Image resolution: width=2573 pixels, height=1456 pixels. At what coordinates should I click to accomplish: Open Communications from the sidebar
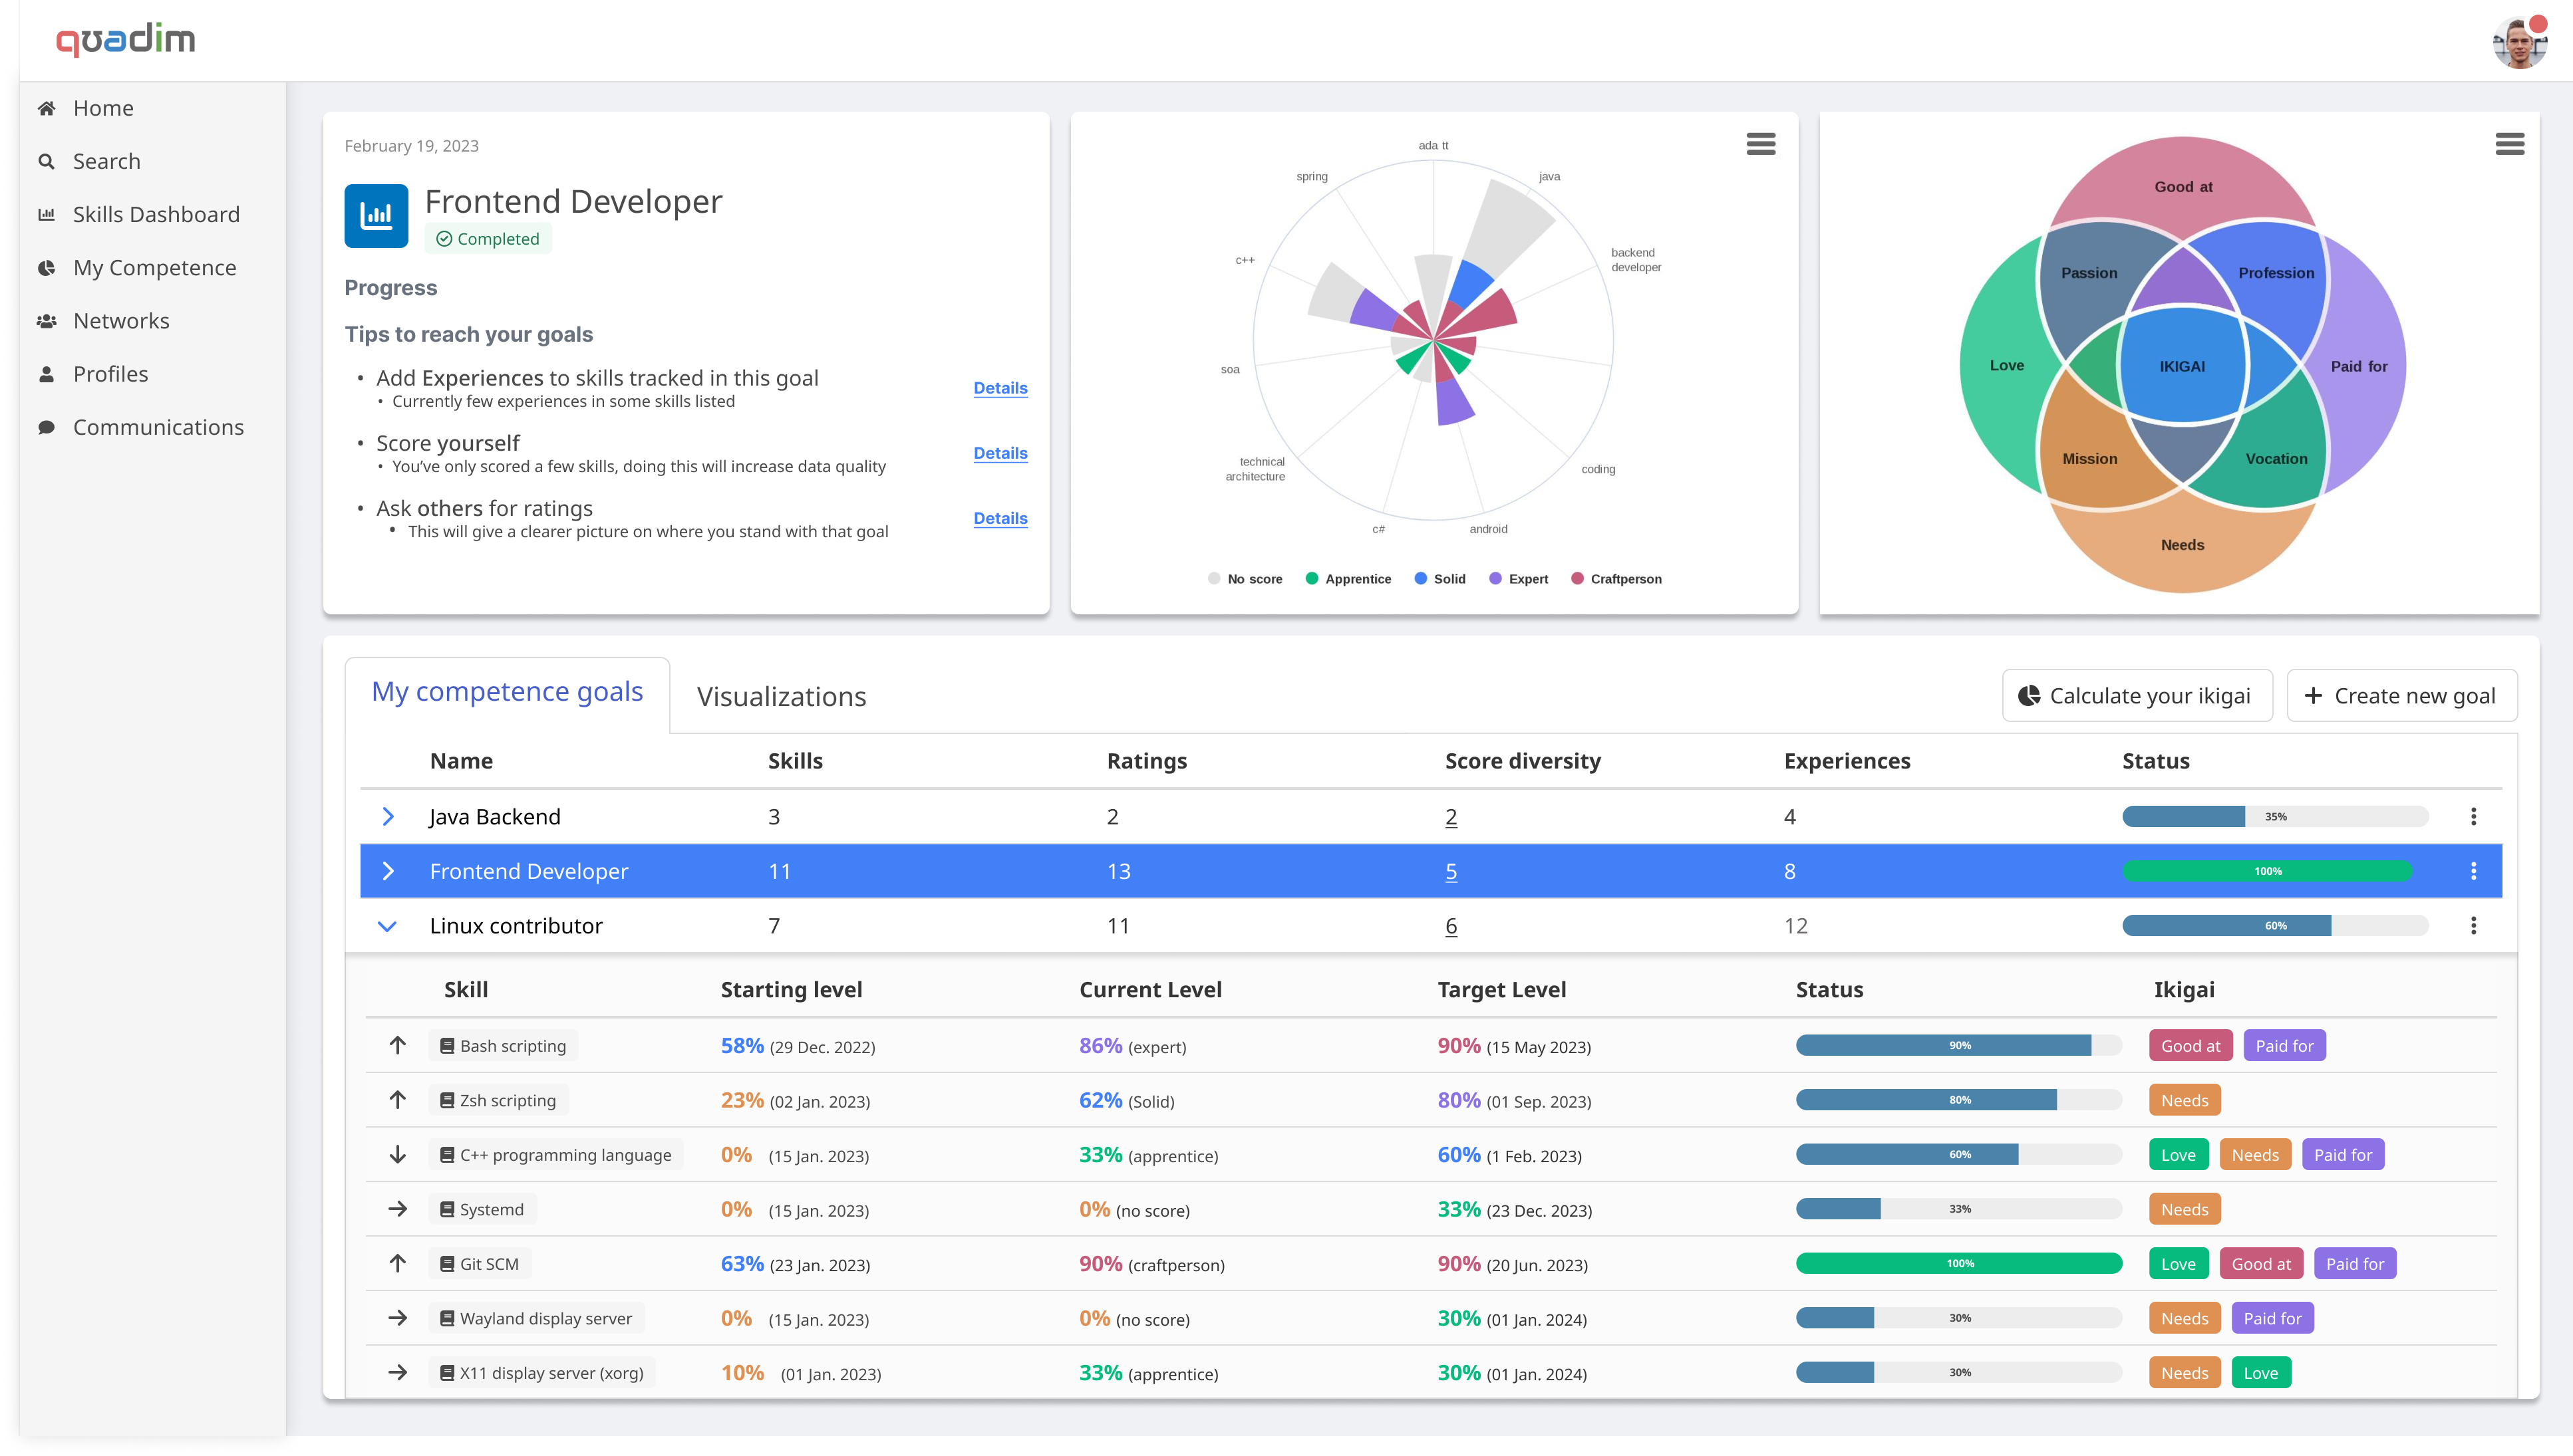[158, 427]
